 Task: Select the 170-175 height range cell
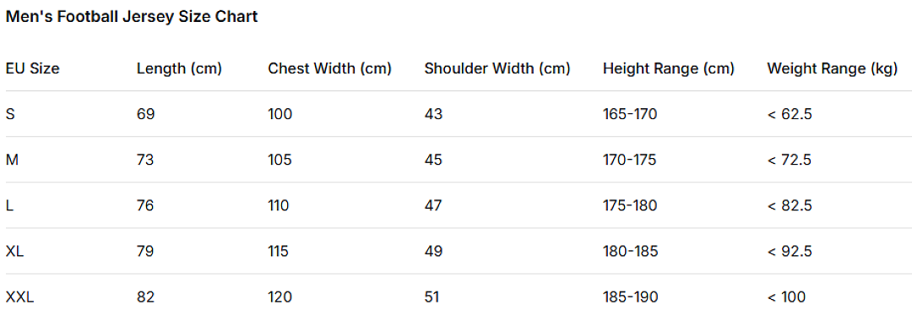pos(630,160)
